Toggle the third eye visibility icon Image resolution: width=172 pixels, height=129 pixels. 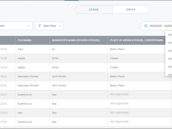tap(170, 51)
